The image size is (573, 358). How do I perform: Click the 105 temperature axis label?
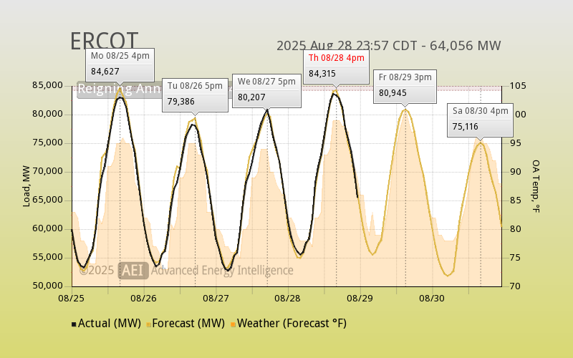(x=518, y=86)
